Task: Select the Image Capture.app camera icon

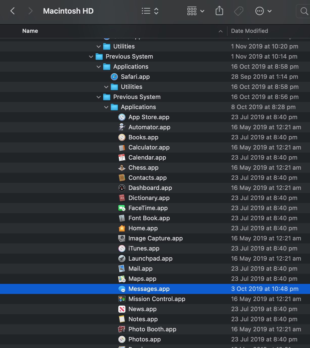Action: coord(122,238)
